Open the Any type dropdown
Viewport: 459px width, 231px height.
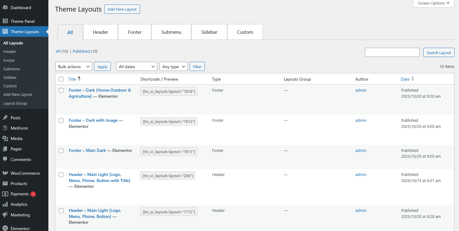(x=173, y=67)
